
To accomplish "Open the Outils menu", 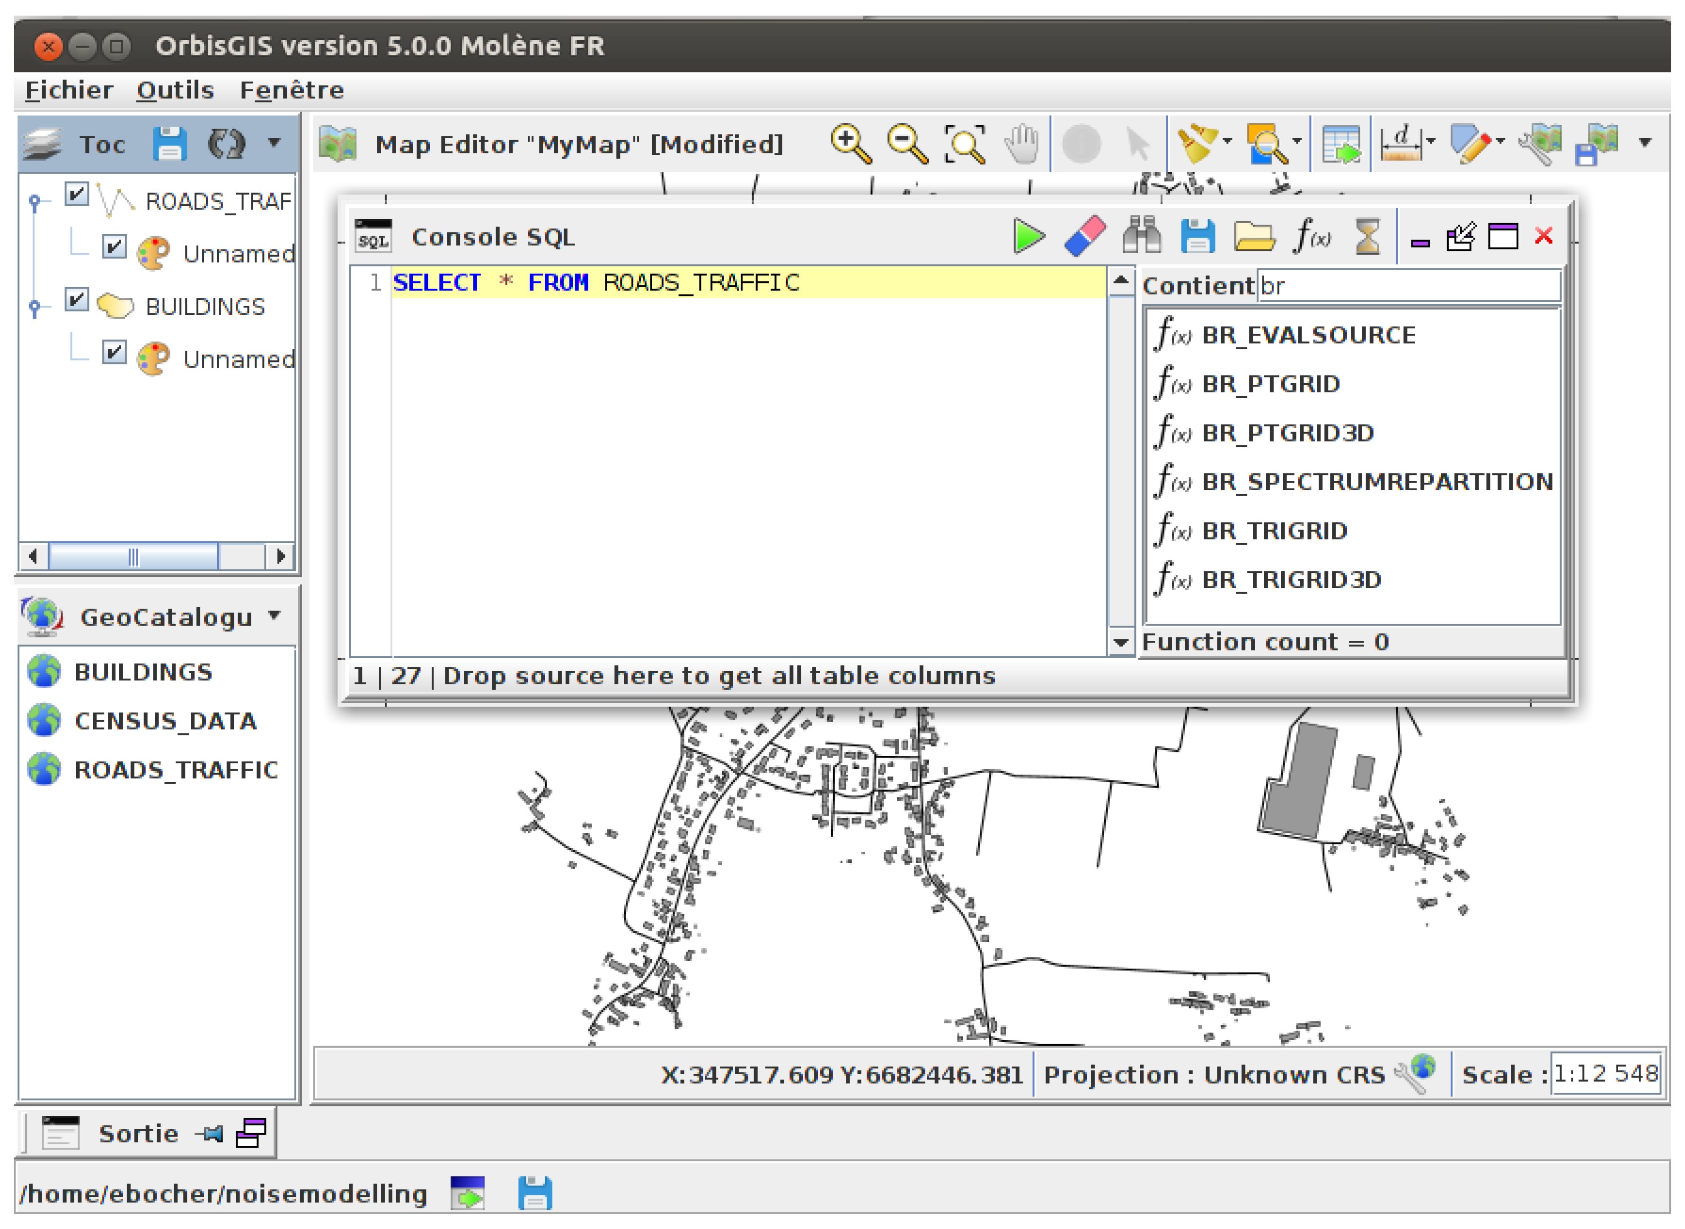I will pyautogui.click(x=176, y=90).
